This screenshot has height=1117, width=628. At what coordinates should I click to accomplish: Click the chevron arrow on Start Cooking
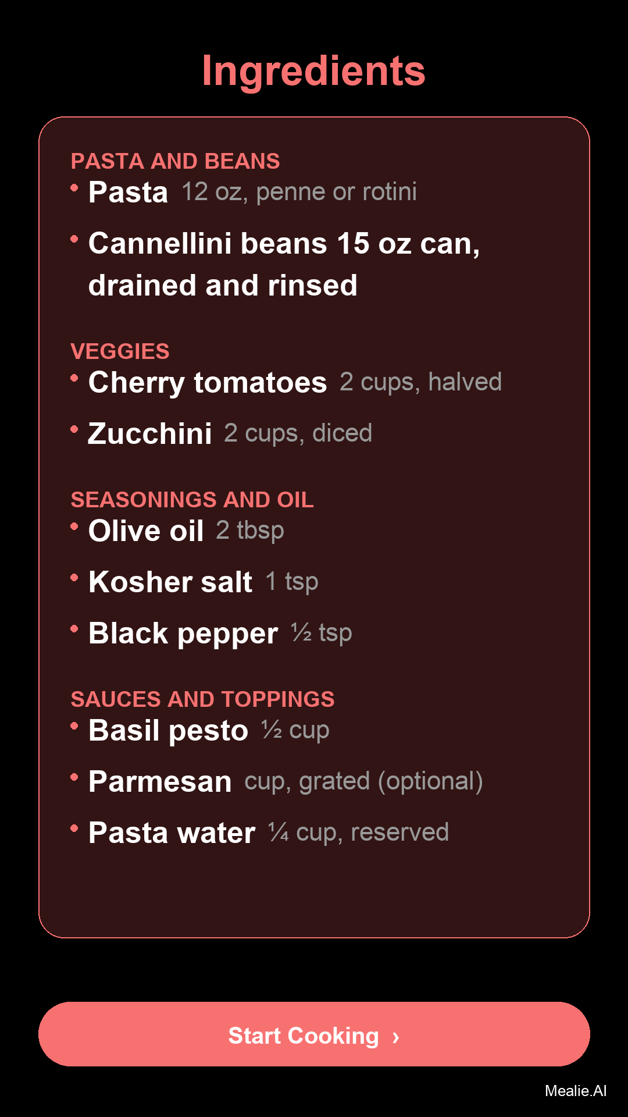[x=396, y=1036]
